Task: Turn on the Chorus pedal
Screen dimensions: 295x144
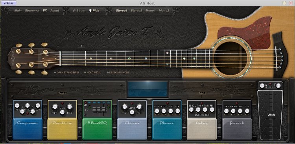Action: coord(132,129)
